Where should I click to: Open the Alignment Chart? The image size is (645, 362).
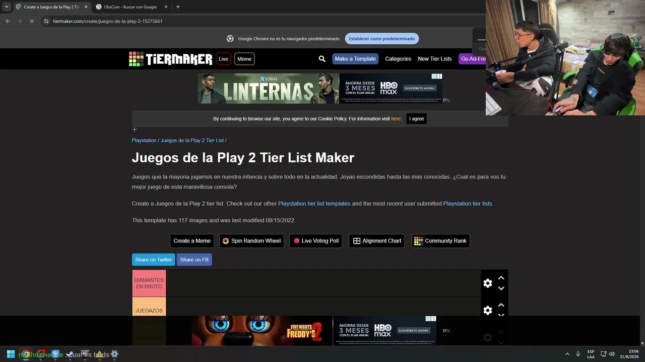(x=377, y=241)
